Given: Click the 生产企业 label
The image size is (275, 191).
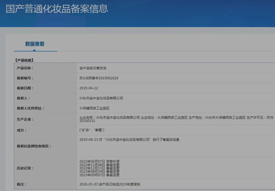Looking at the screenshot, I should [25, 119].
